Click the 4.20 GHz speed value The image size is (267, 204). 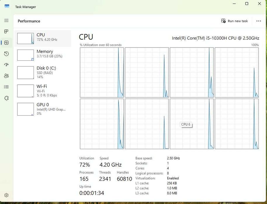coord(110,165)
